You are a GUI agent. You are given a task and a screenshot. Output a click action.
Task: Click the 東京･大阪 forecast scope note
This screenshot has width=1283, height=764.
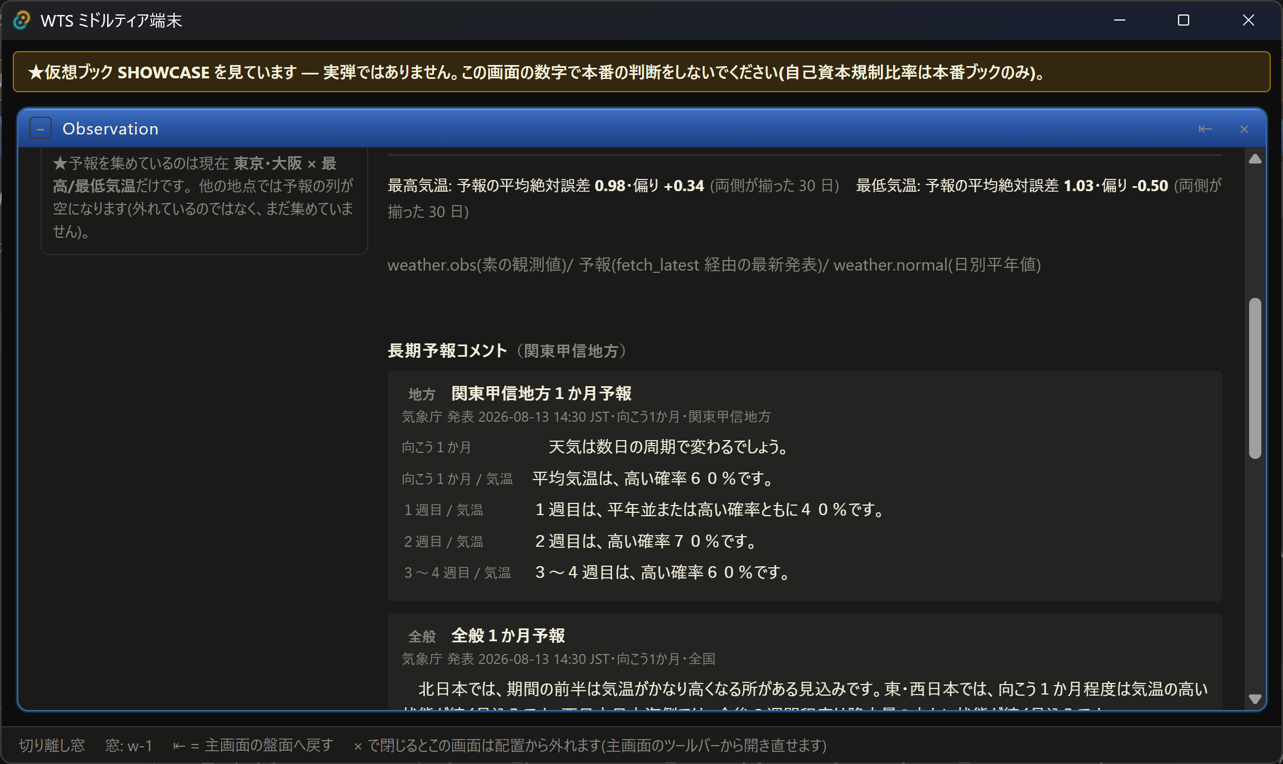[203, 197]
